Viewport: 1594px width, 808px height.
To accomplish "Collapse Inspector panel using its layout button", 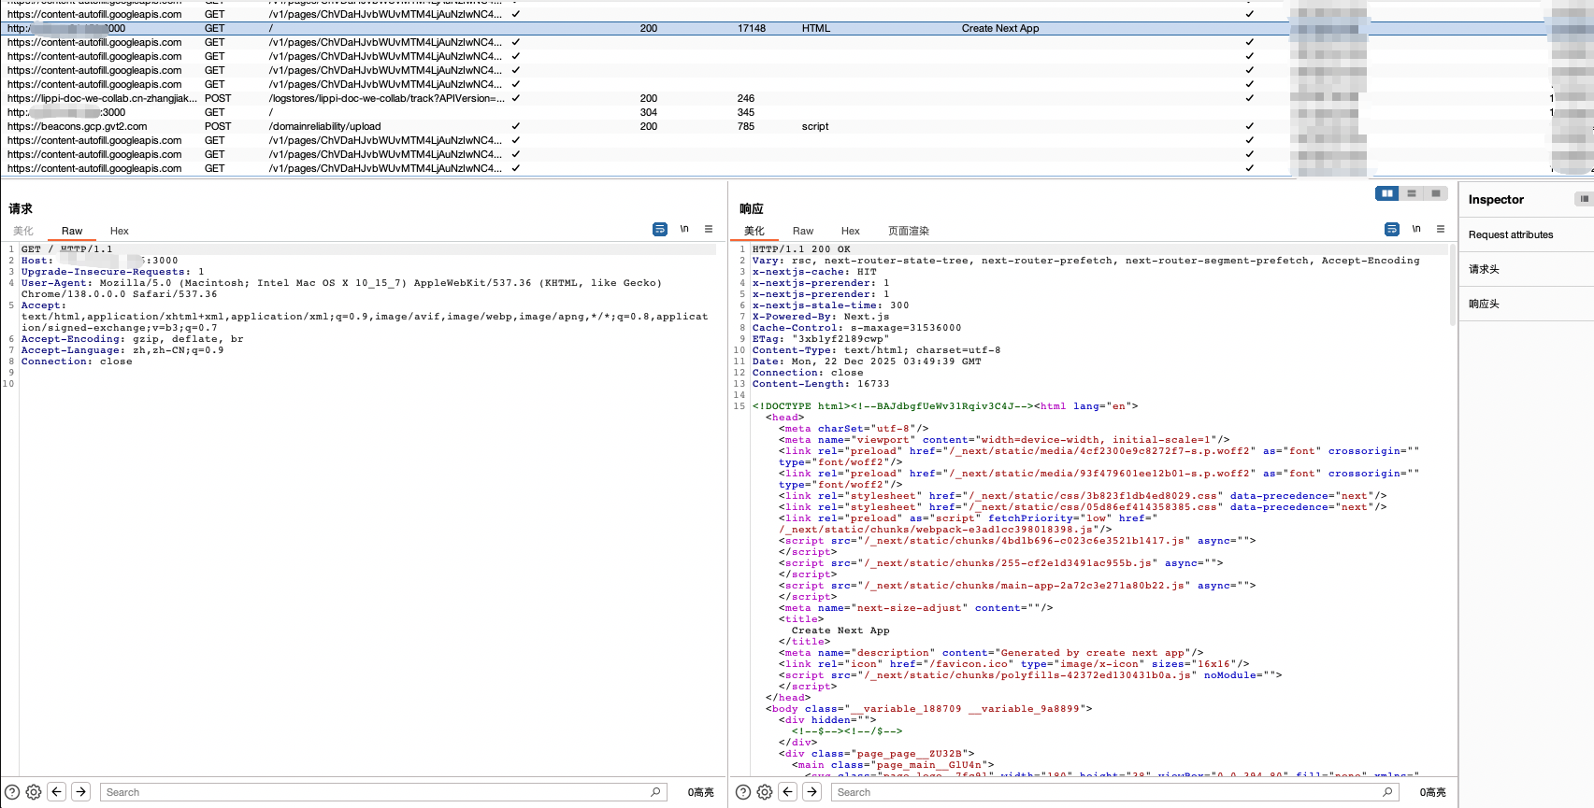I will click(1583, 199).
